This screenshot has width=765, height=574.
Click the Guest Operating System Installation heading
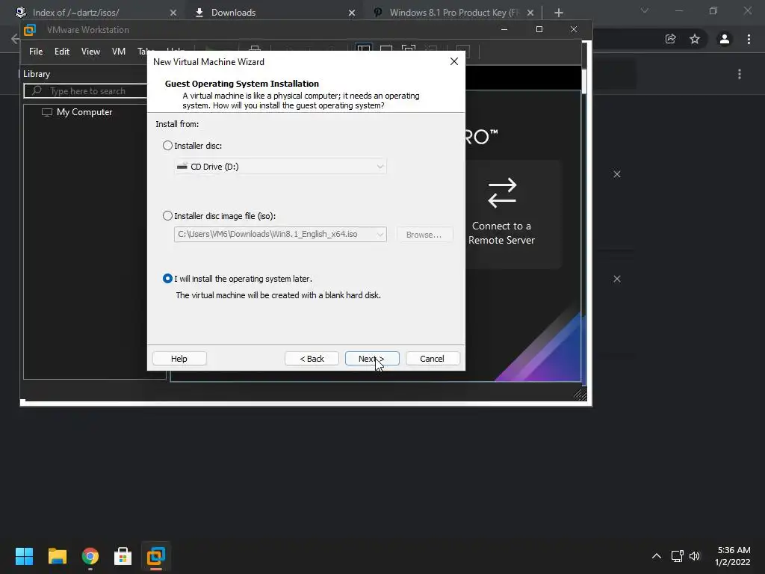pos(242,84)
